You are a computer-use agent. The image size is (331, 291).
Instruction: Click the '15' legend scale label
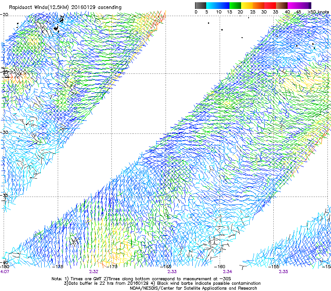(x=229, y=12)
